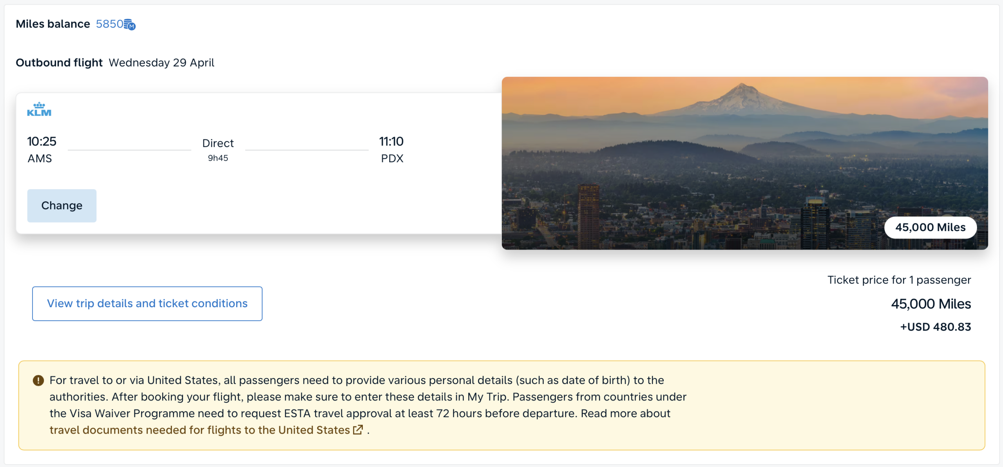Screen dimensions: 1003x467
Task: Click the Outbound flight heading
Action: (59, 63)
